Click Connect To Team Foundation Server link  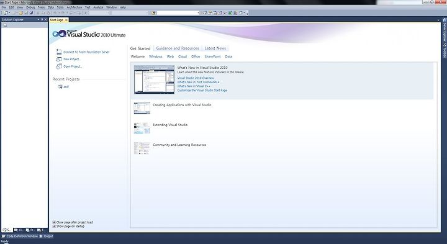pos(86,52)
